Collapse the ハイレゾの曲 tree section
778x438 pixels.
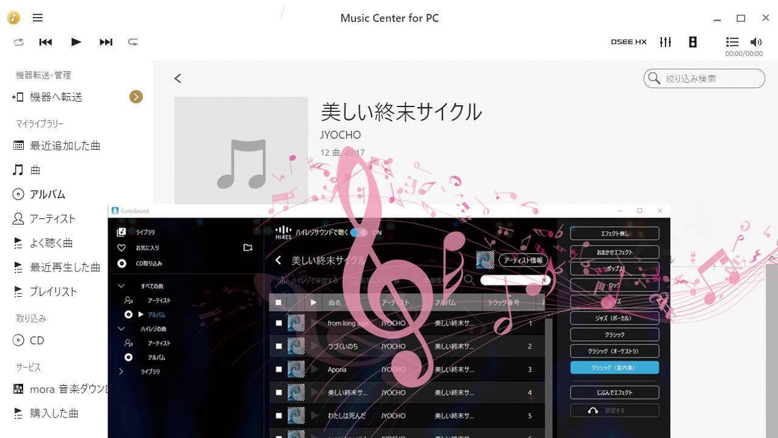pyautogui.click(x=121, y=329)
